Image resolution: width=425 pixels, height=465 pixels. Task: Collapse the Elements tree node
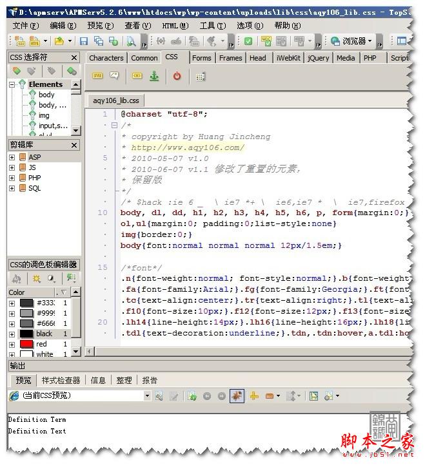12,85
